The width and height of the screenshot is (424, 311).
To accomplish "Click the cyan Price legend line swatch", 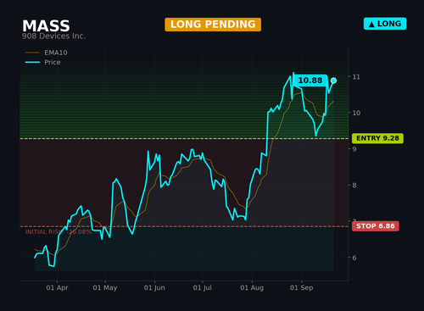I will tap(32, 62).
